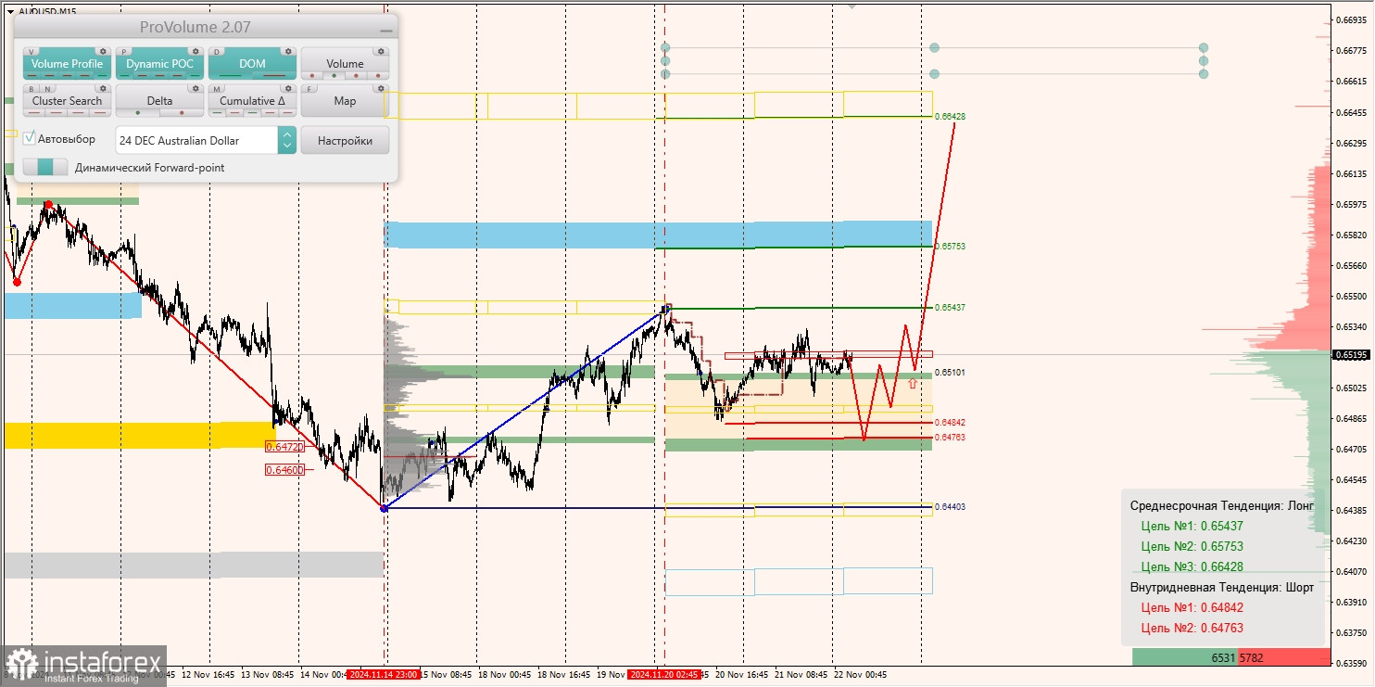Select the red dot segment under Delta

click(x=182, y=113)
